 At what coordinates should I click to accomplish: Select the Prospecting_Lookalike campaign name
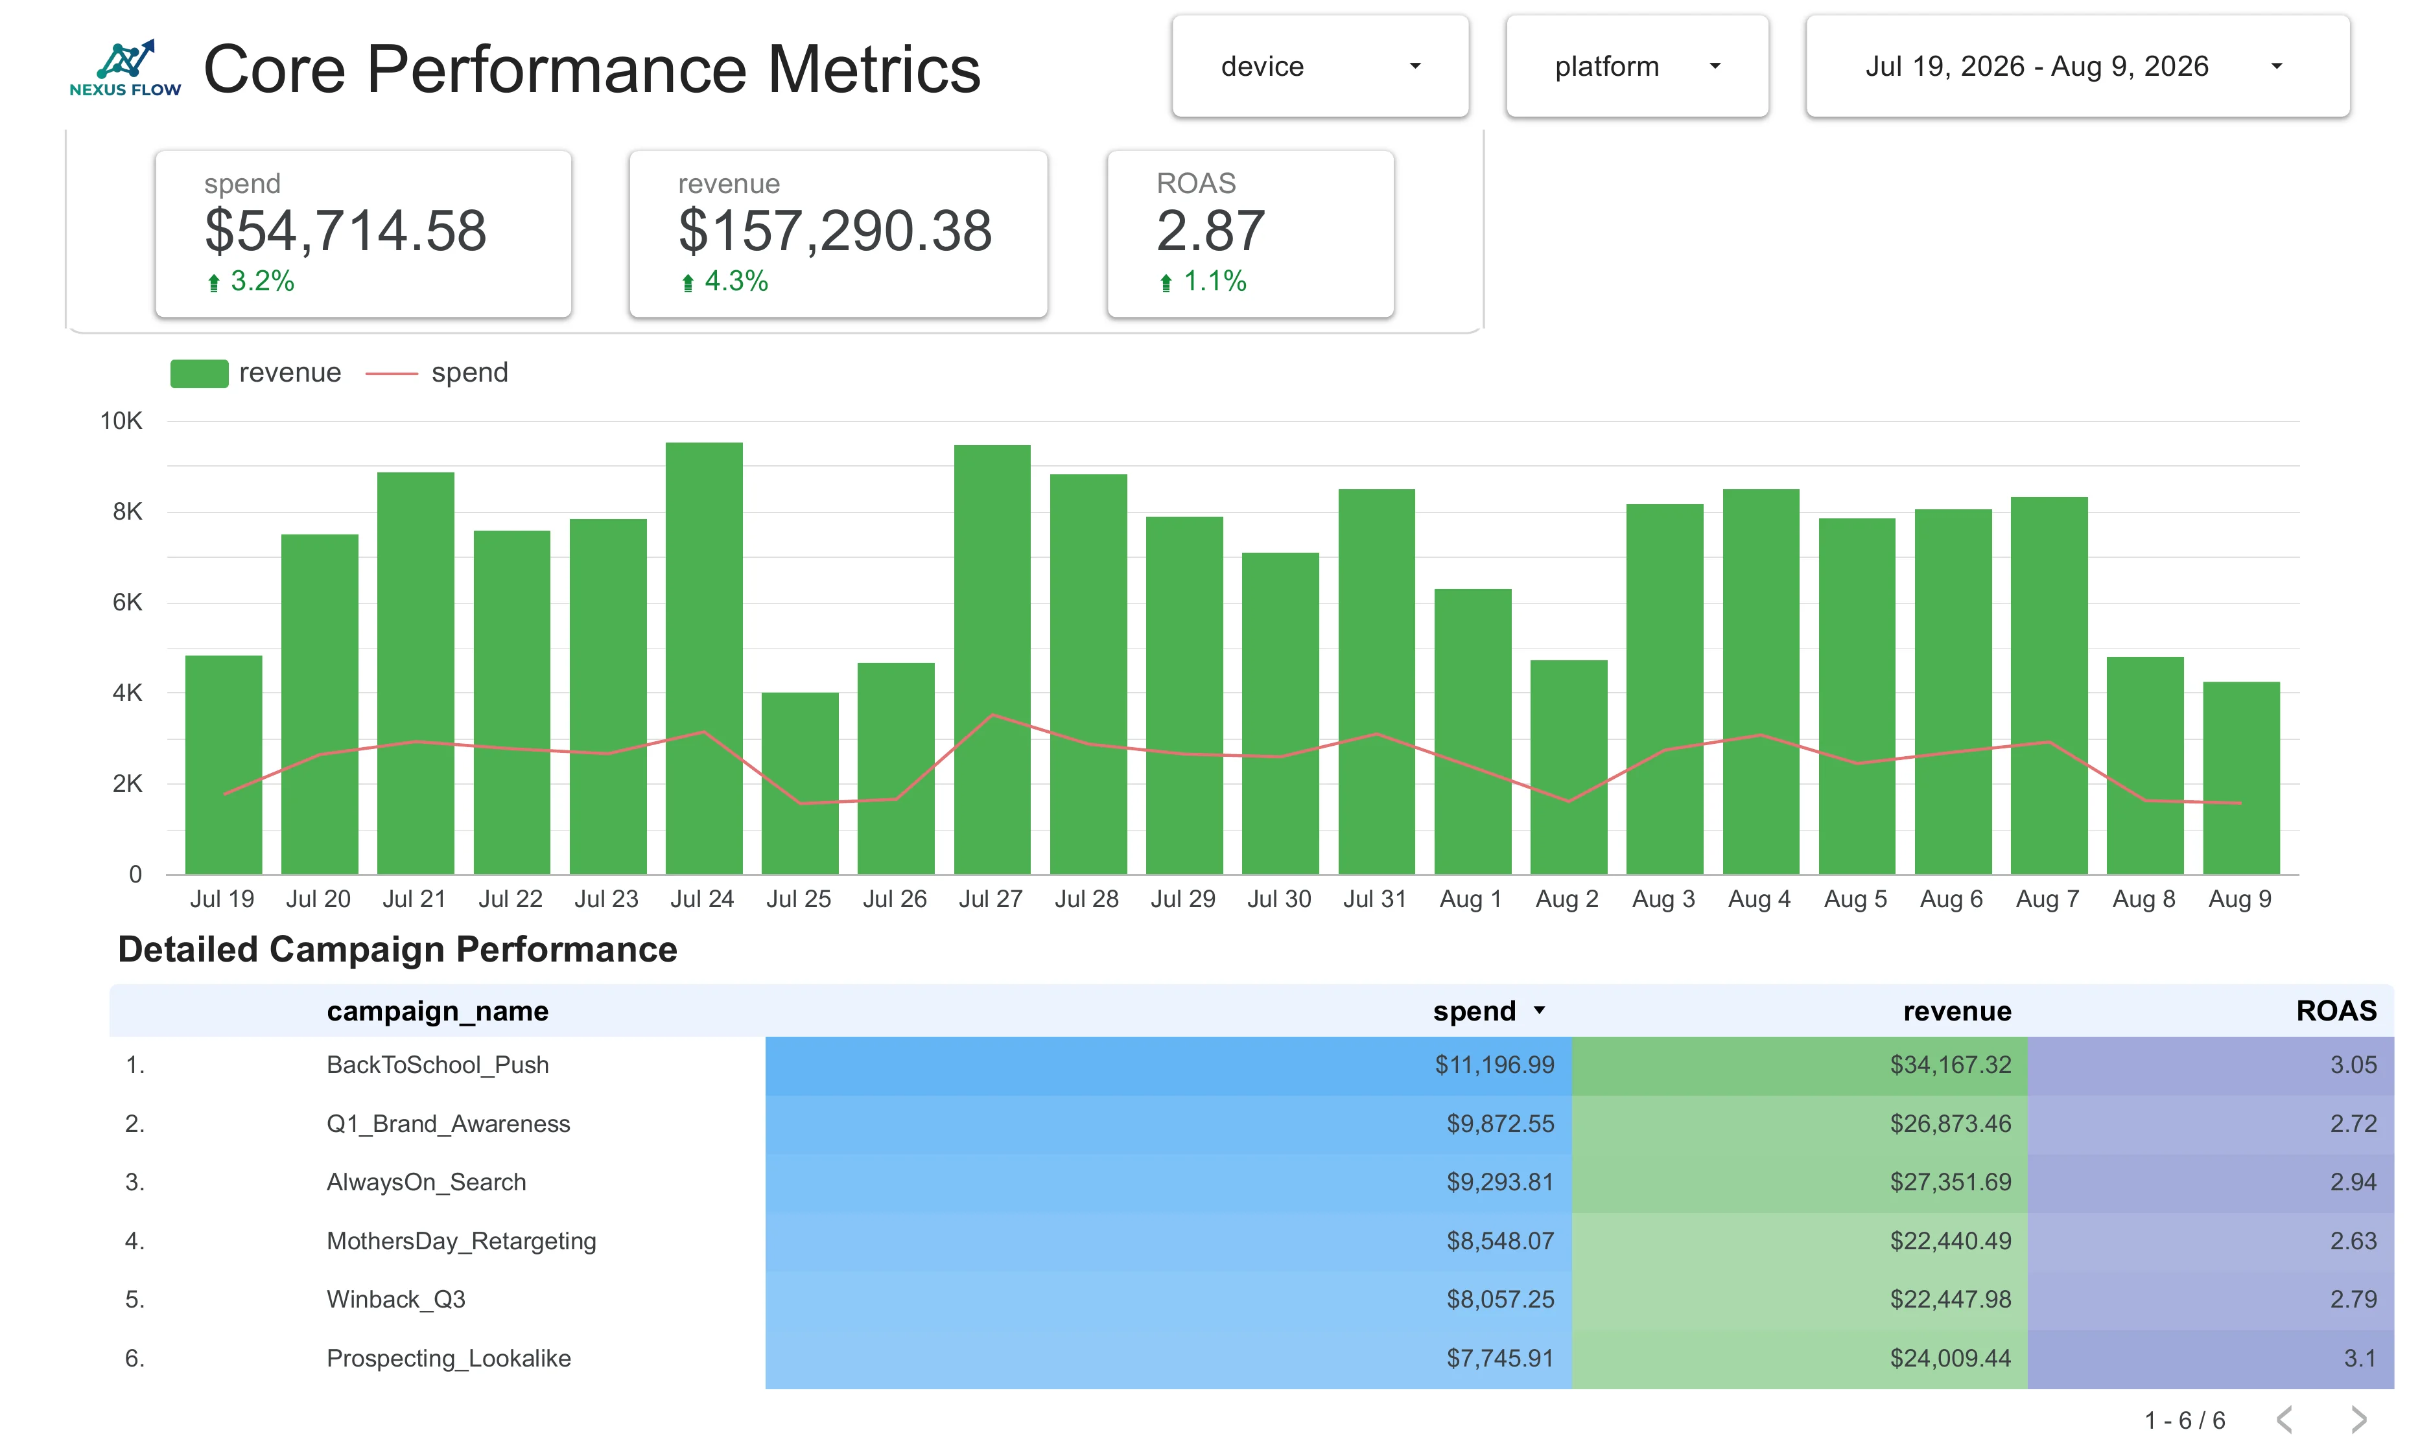click(449, 1358)
